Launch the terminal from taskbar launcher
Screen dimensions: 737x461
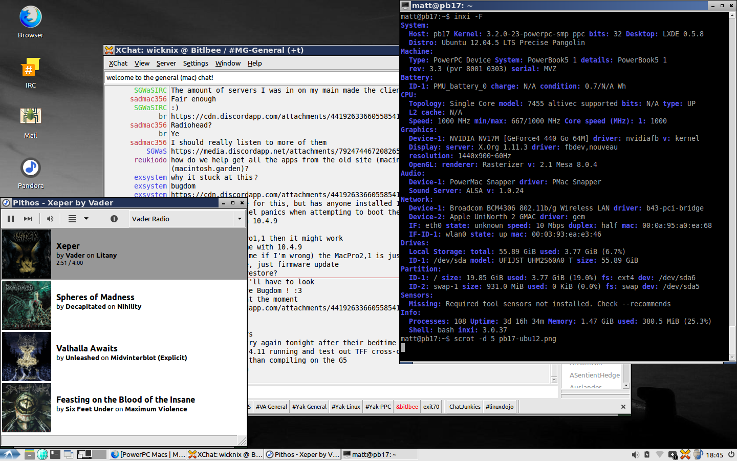55,454
